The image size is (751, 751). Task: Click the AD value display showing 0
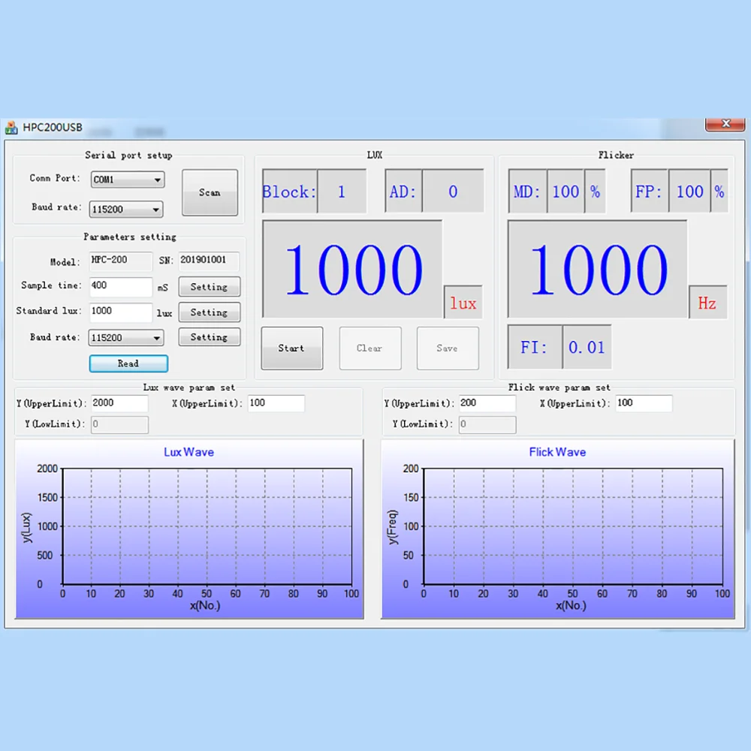pyautogui.click(x=453, y=191)
